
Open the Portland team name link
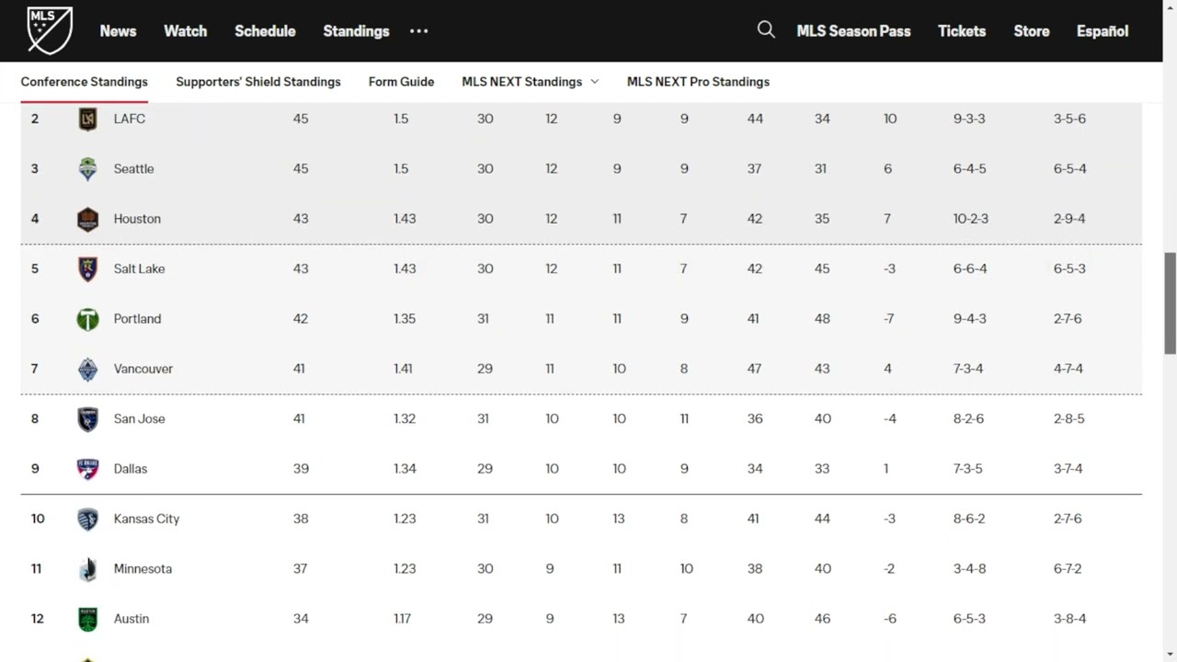[137, 319]
